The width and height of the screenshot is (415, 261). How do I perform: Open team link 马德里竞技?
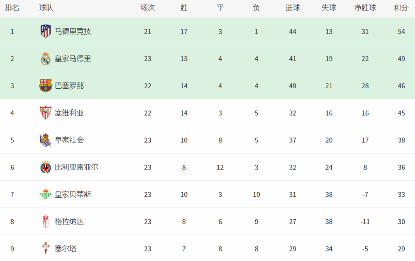[x=73, y=31]
